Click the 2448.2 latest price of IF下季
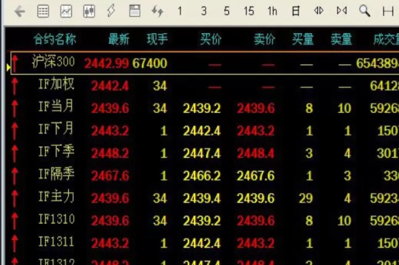Image resolution: width=399 pixels, height=265 pixels. click(x=110, y=153)
